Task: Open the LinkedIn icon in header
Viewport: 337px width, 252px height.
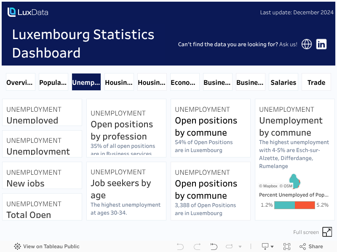Action: 321,44
